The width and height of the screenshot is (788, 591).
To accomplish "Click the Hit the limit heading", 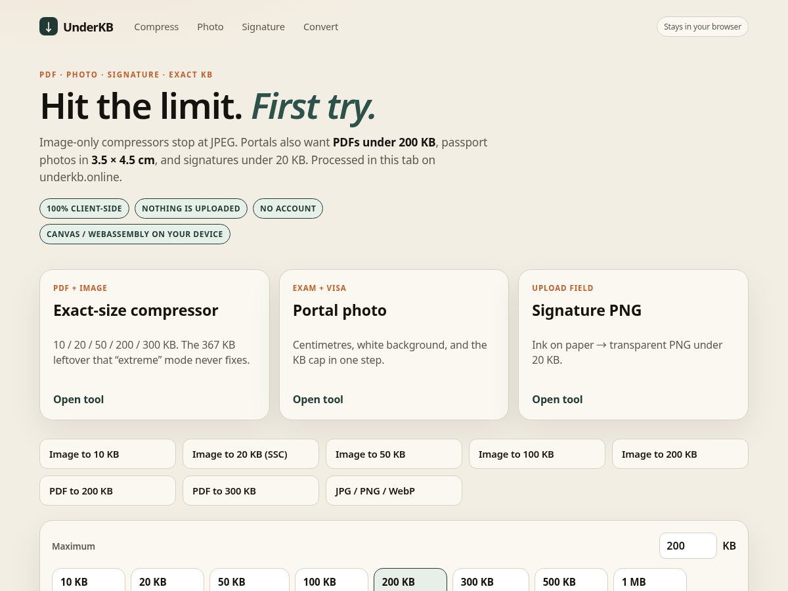I will pos(208,106).
